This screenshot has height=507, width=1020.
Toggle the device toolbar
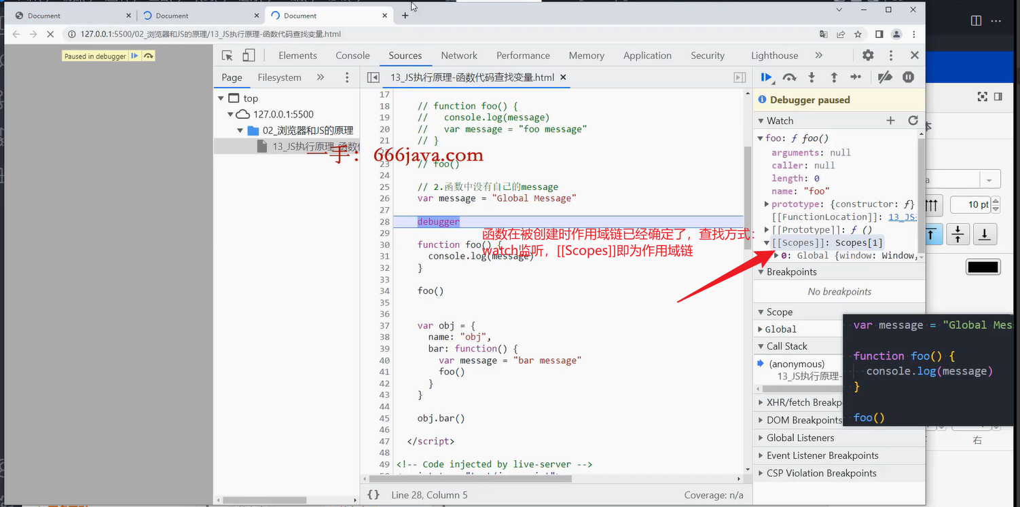pos(249,56)
